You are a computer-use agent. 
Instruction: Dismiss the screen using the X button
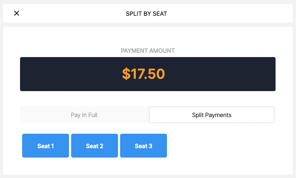pyautogui.click(x=17, y=13)
